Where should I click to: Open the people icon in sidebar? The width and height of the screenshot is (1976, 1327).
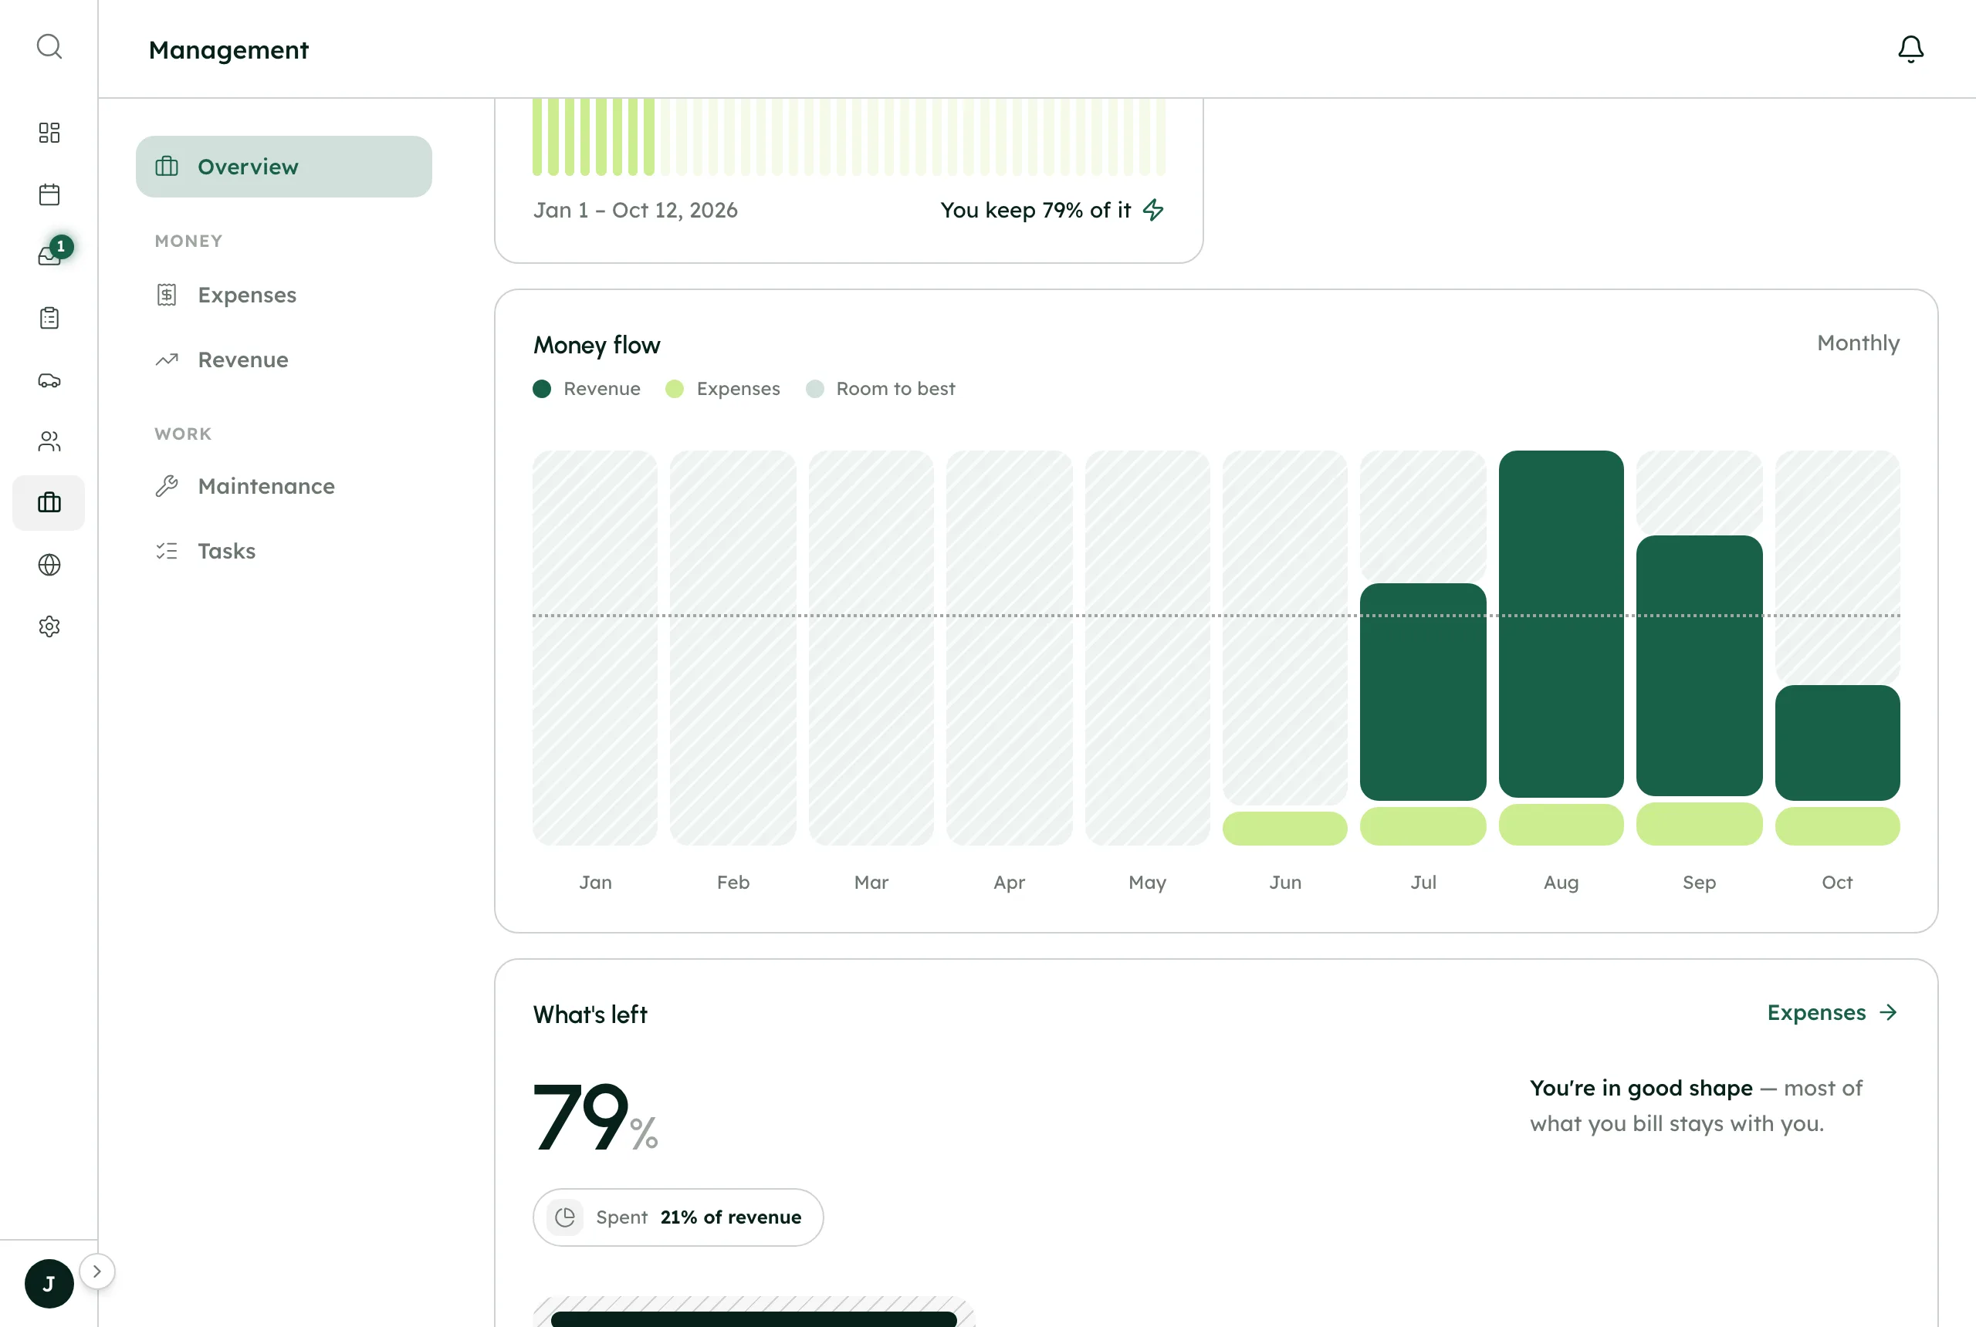tap(49, 441)
